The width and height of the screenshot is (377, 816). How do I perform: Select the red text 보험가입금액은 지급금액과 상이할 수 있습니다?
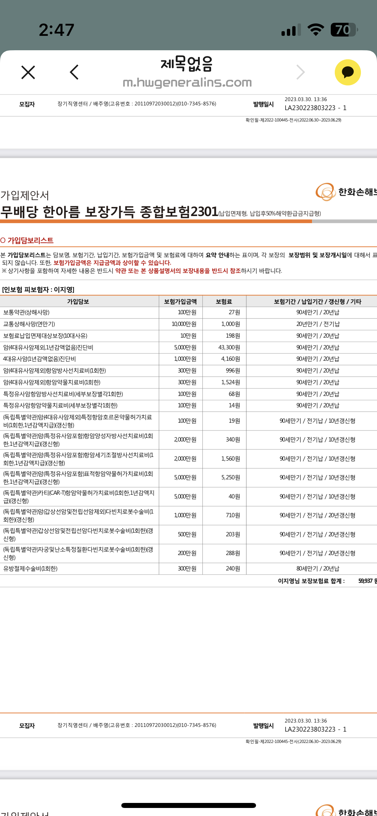click(112, 263)
